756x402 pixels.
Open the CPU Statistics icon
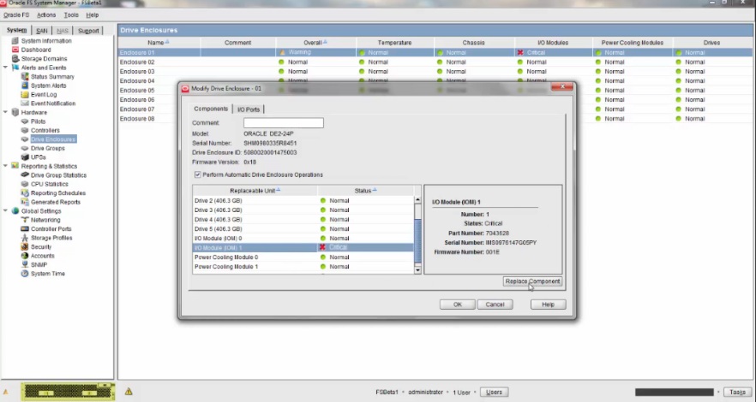(x=25, y=184)
